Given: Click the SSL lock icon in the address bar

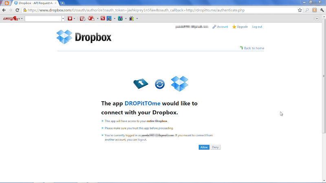Looking at the screenshot, I should click(x=25, y=10).
